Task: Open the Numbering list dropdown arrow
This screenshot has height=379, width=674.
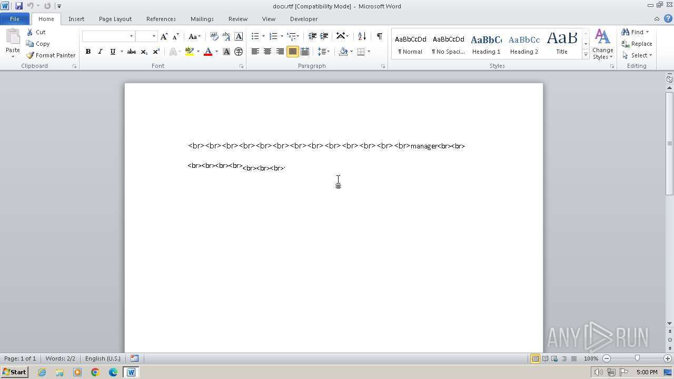Action: tap(282, 36)
